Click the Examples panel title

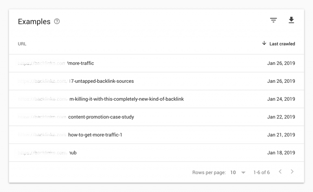[34, 22]
